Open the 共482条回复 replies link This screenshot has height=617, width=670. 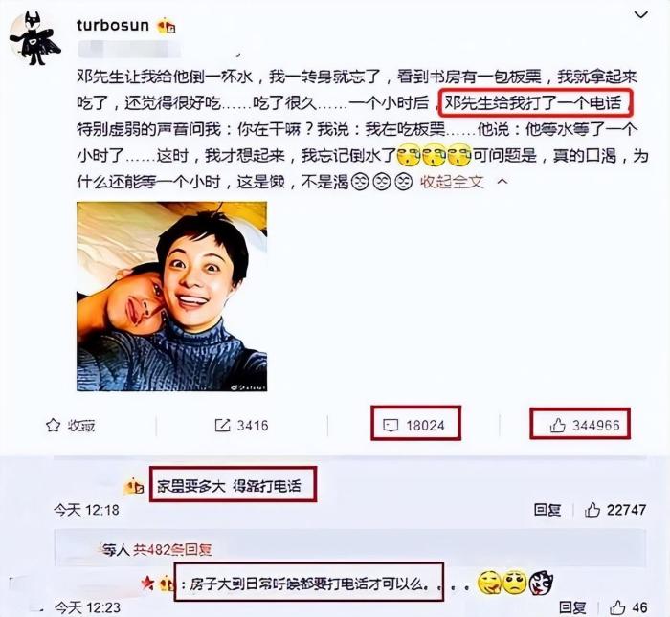coord(172,549)
